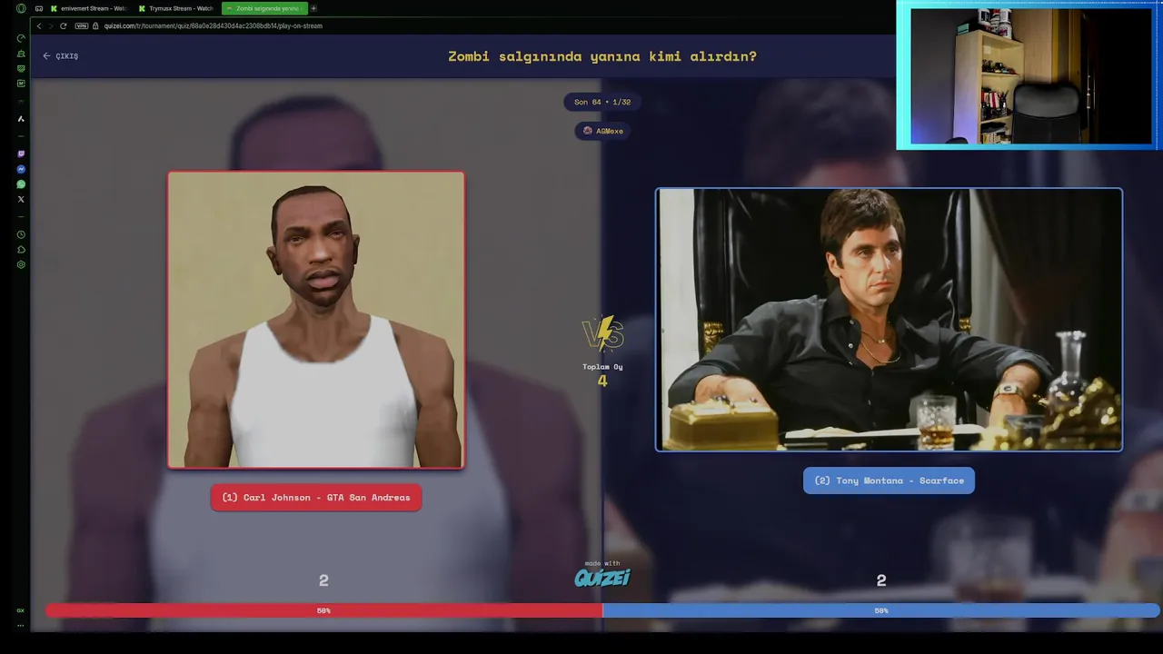Click the browser forward arrow
Screen dimensions: 1163x654
pyautogui.click(x=51, y=25)
